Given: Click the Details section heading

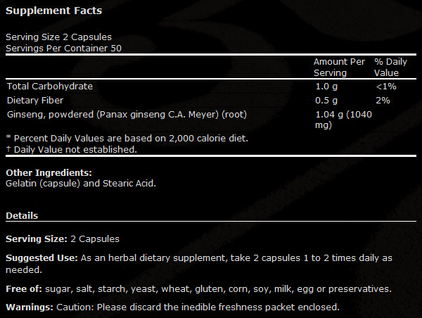Looking at the screenshot, I should 22,216.
